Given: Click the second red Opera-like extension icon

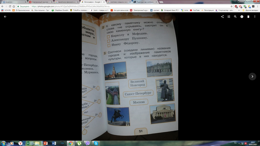Looking at the screenshot, I should coord(240,6).
